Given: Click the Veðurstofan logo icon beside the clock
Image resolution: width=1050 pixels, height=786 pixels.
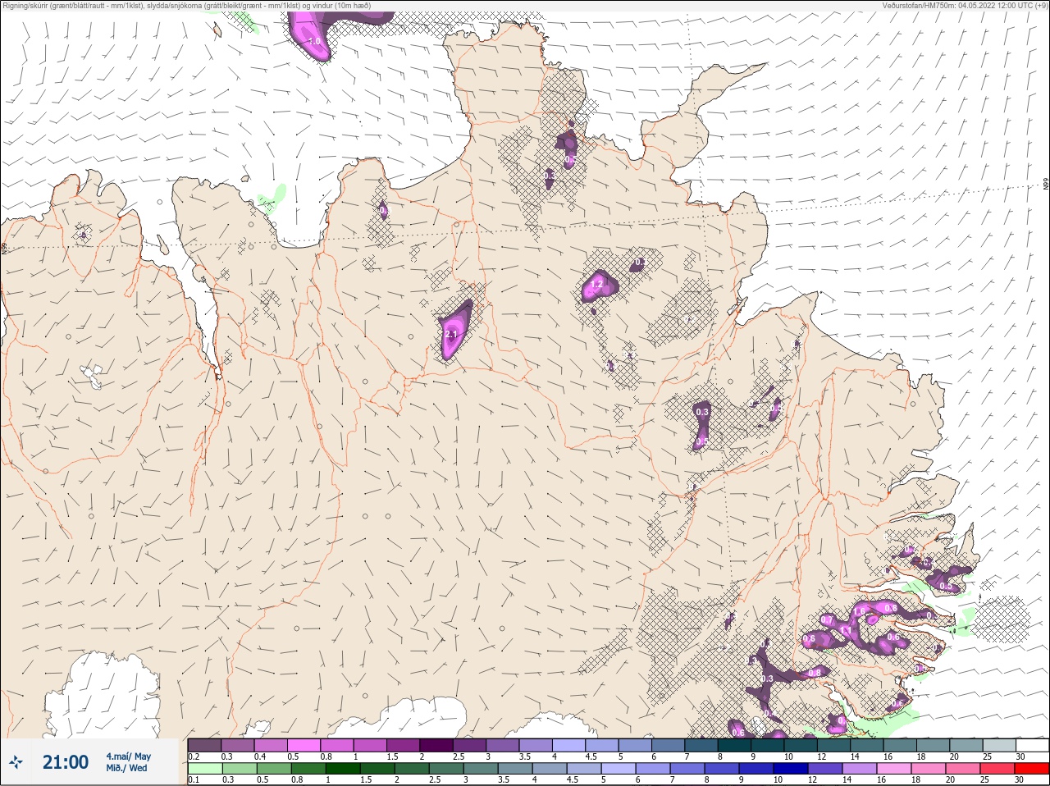Looking at the screenshot, I should (x=16, y=763).
